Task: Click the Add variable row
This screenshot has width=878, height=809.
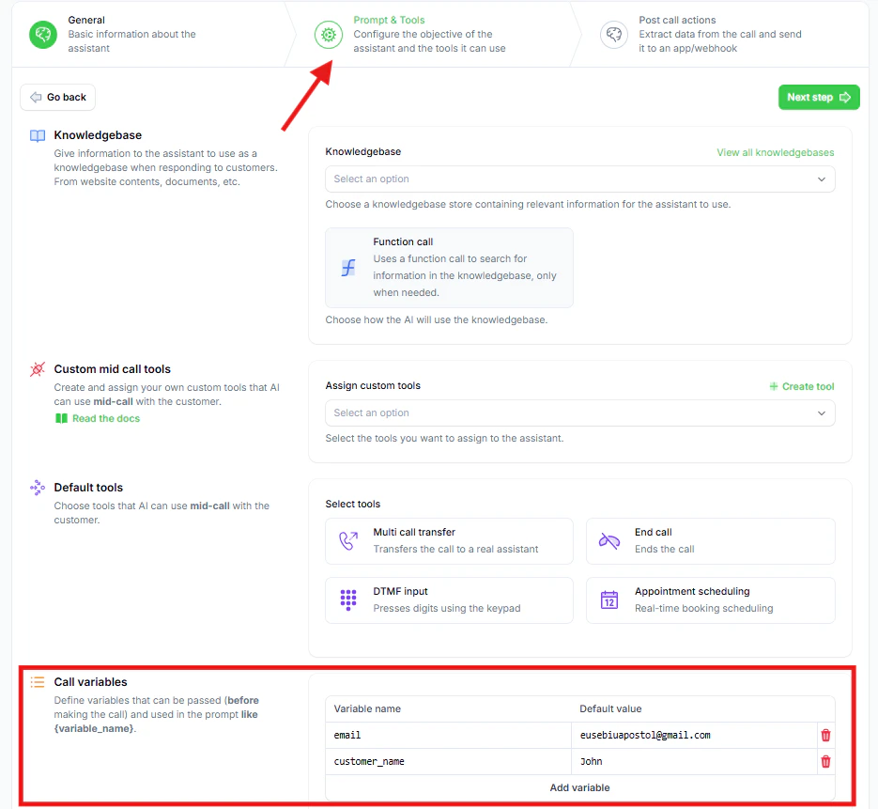Action: click(x=579, y=787)
